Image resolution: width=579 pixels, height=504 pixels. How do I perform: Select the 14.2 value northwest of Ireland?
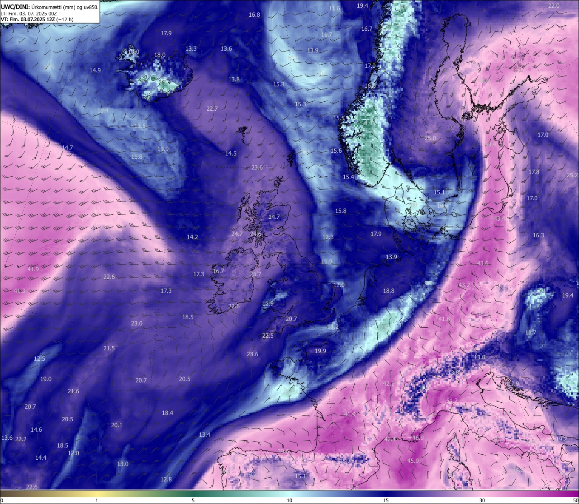(x=192, y=237)
